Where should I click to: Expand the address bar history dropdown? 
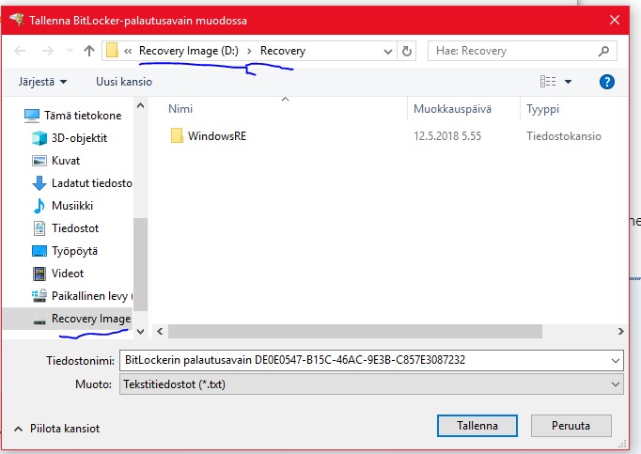pos(388,51)
